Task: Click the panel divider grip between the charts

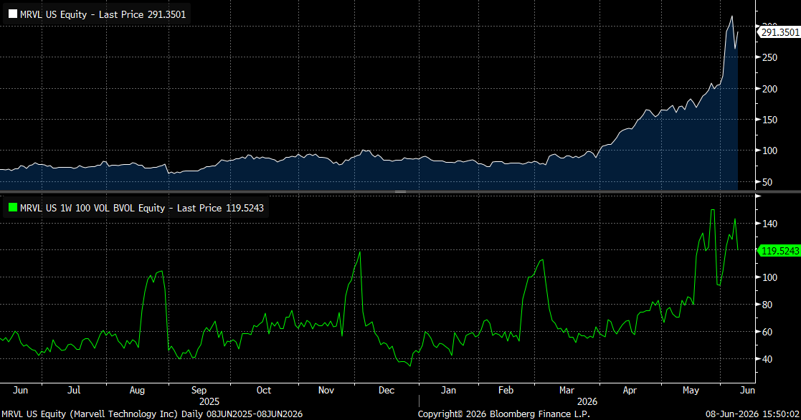Action: pyautogui.click(x=400, y=192)
